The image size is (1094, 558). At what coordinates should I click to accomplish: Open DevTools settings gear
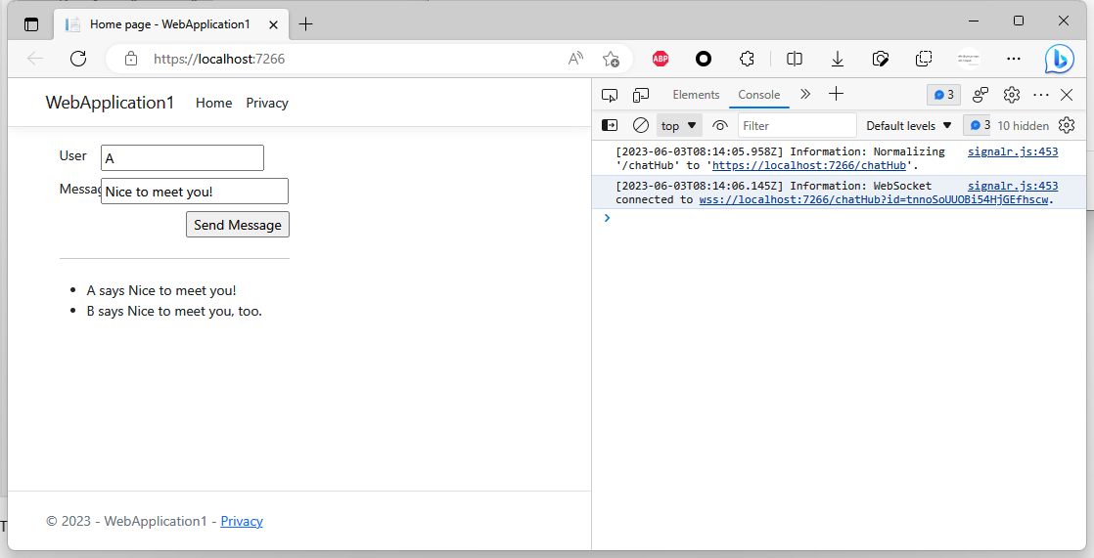(1012, 95)
